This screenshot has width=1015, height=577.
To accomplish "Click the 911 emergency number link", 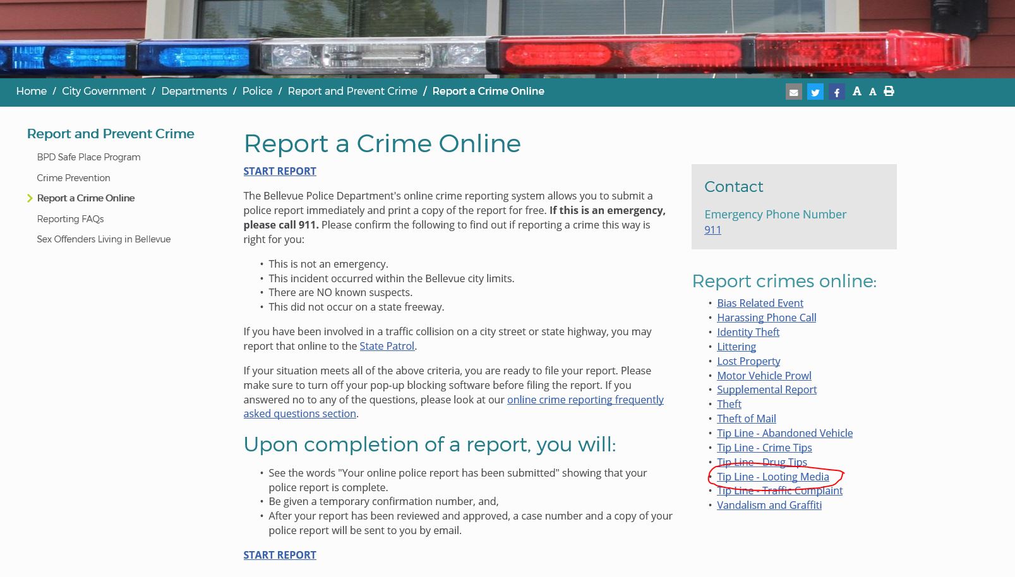I will pyautogui.click(x=712, y=230).
